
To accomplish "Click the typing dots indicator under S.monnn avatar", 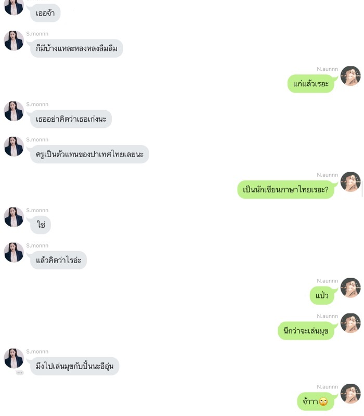I will (x=20, y=372).
